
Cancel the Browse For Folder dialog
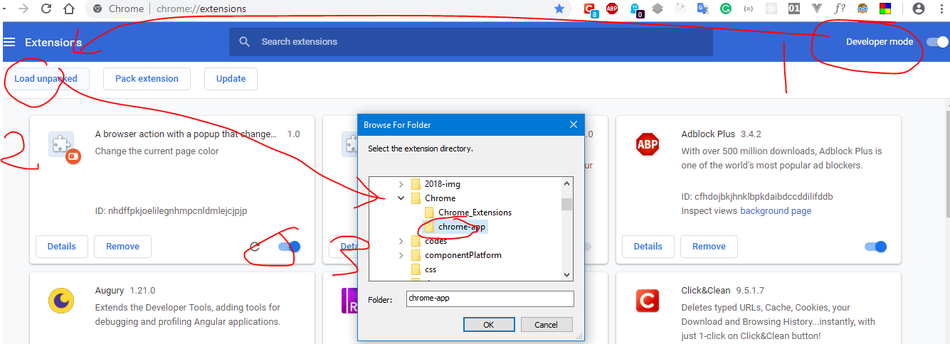pos(546,324)
